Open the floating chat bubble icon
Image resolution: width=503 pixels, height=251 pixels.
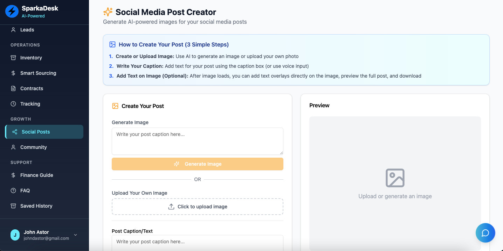click(x=485, y=233)
